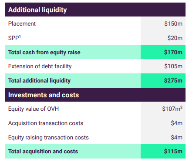Click the $115m total acquisition value
This screenshot has width=189, height=162.
pyautogui.click(x=173, y=151)
